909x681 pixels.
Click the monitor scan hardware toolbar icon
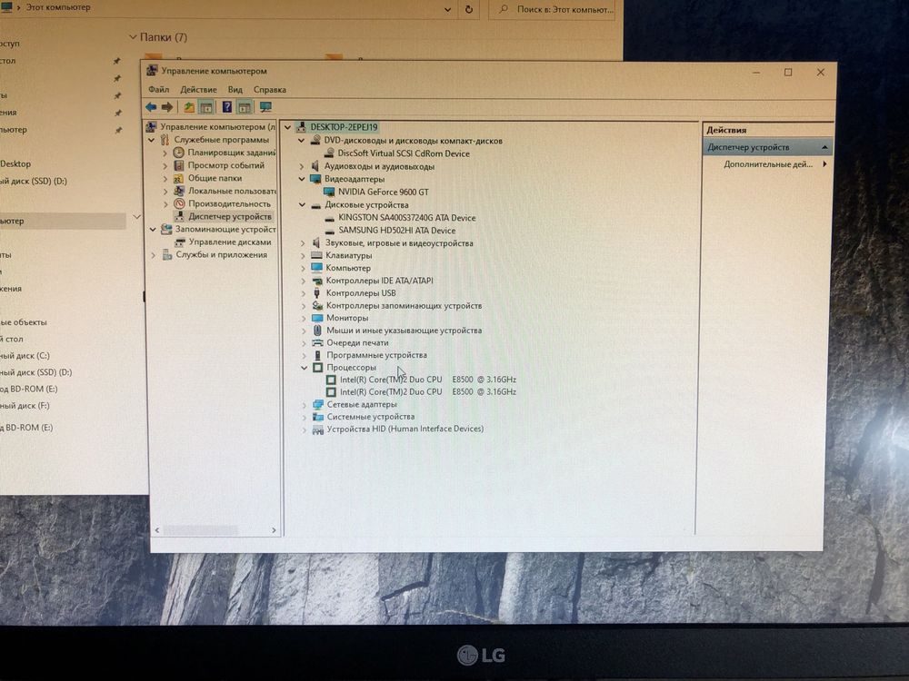point(265,107)
